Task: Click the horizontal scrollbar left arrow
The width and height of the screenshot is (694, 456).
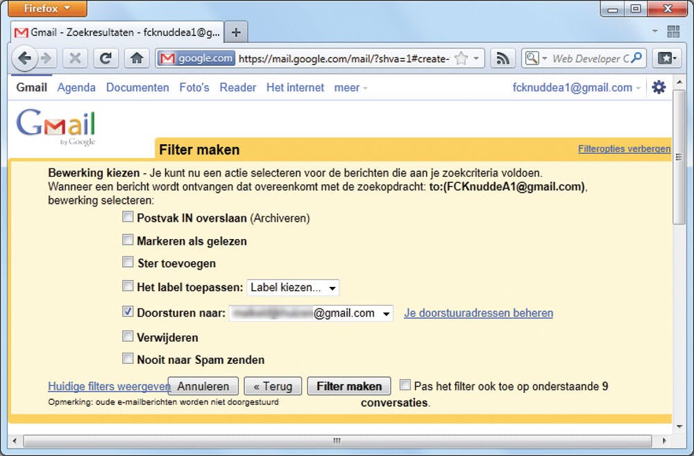Action: (x=15, y=441)
